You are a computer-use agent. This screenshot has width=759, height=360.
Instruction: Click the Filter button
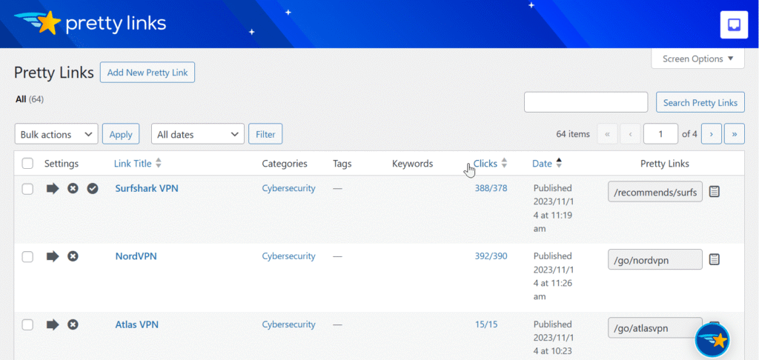pyautogui.click(x=265, y=134)
